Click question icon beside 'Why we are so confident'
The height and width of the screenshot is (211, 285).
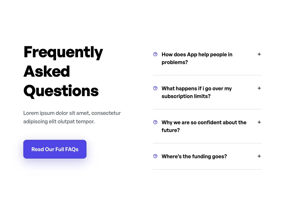pos(155,122)
